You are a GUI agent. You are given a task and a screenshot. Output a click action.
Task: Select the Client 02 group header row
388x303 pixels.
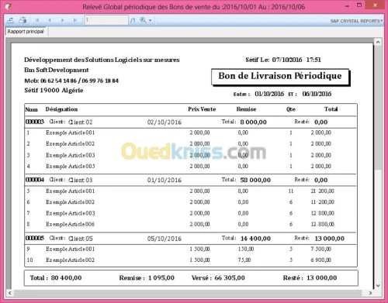[x=190, y=122]
